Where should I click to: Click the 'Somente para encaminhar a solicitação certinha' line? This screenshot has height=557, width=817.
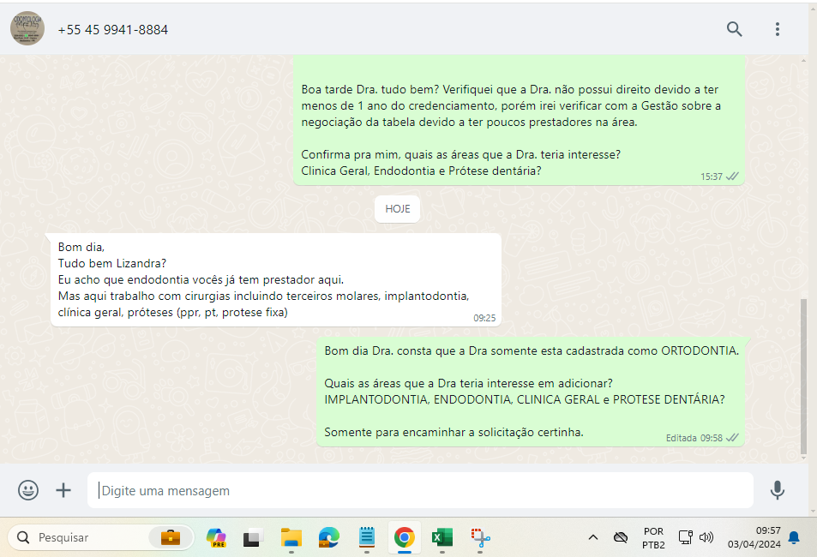pos(454,432)
